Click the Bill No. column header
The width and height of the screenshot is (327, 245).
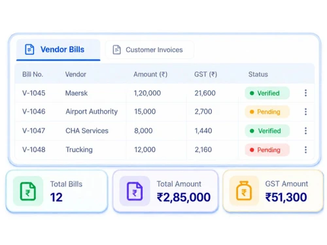tap(33, 74)
